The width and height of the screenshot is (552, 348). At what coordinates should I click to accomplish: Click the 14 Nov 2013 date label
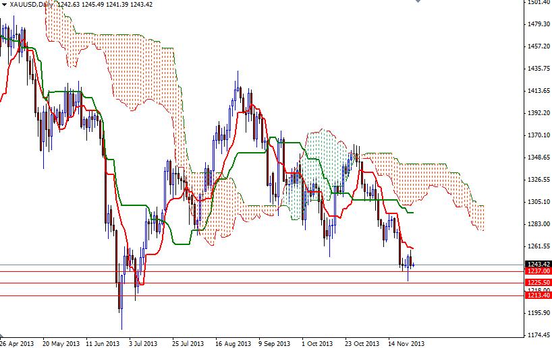[x=406, y=343]
